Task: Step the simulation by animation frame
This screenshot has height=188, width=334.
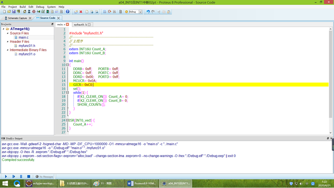Action: [14, 177]
